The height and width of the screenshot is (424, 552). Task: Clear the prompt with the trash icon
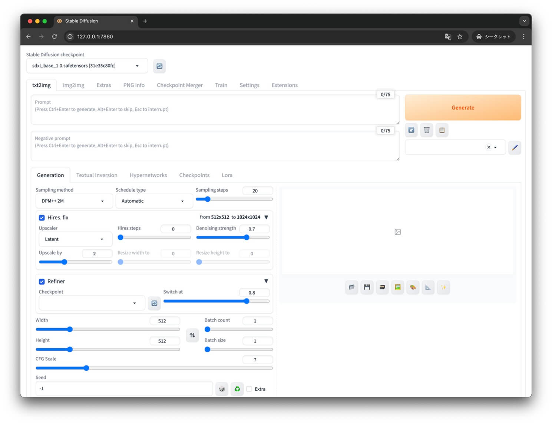[x=427, y=130]
